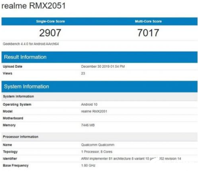Click the Geekbench 4.4.0 for Android AArch64 text
Image resolution: width=198 pixels, height=173 pixels.
pos(31,44)
